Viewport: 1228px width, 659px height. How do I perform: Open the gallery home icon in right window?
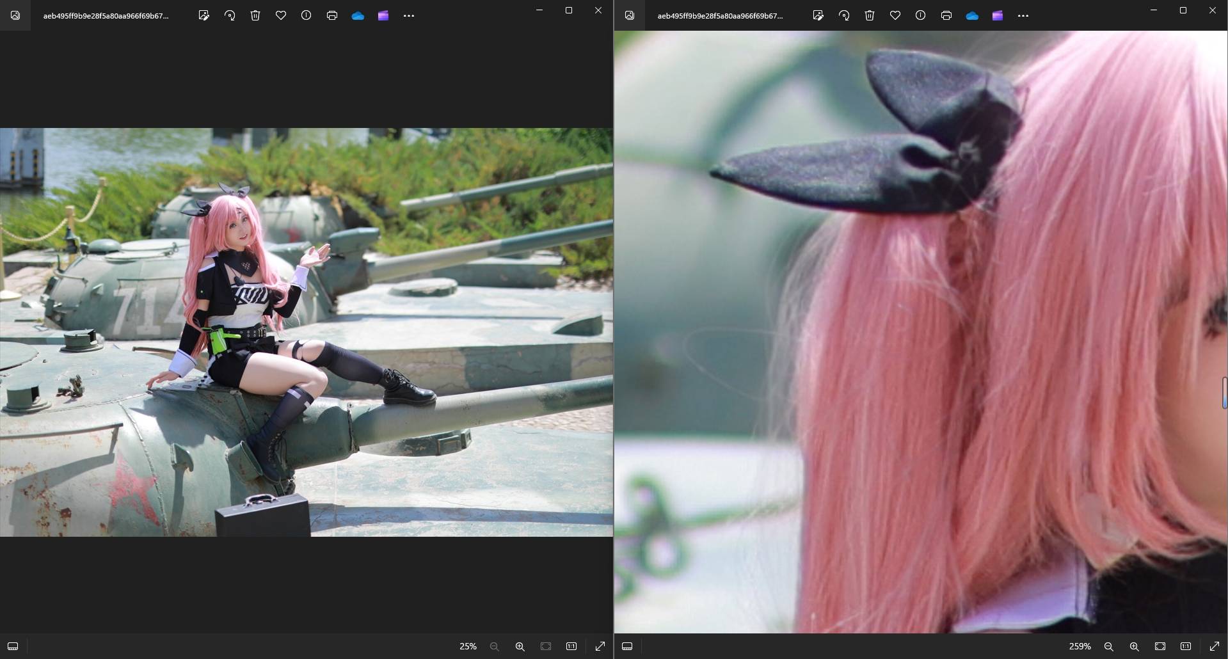pos(630,15)
